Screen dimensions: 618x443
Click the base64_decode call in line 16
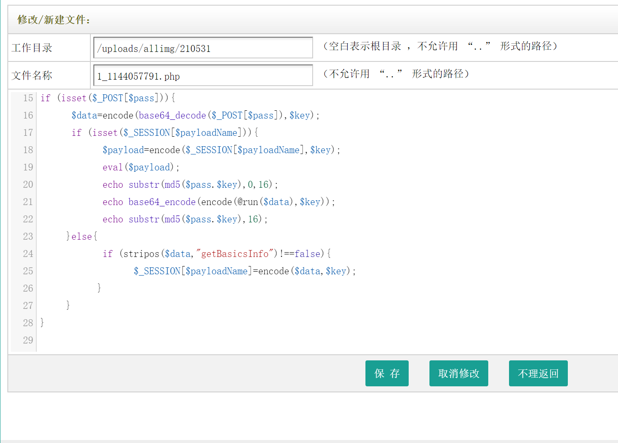tap(173, 116)
